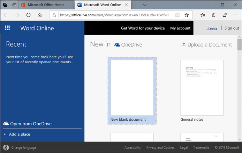Open a new browser tab
242x153 pixels.
[136, 5]
